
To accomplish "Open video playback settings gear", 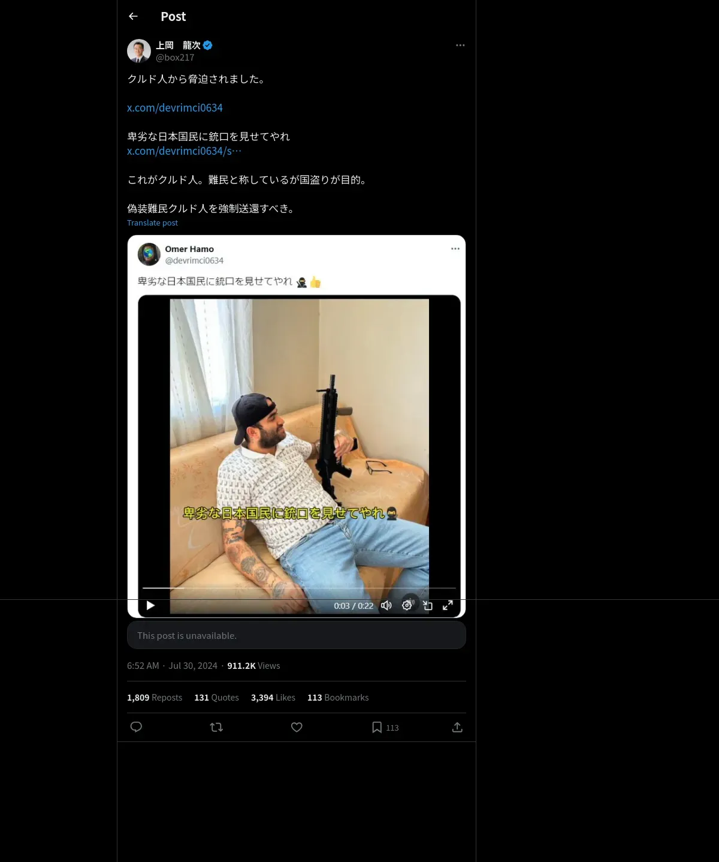I will click(407, 605).
